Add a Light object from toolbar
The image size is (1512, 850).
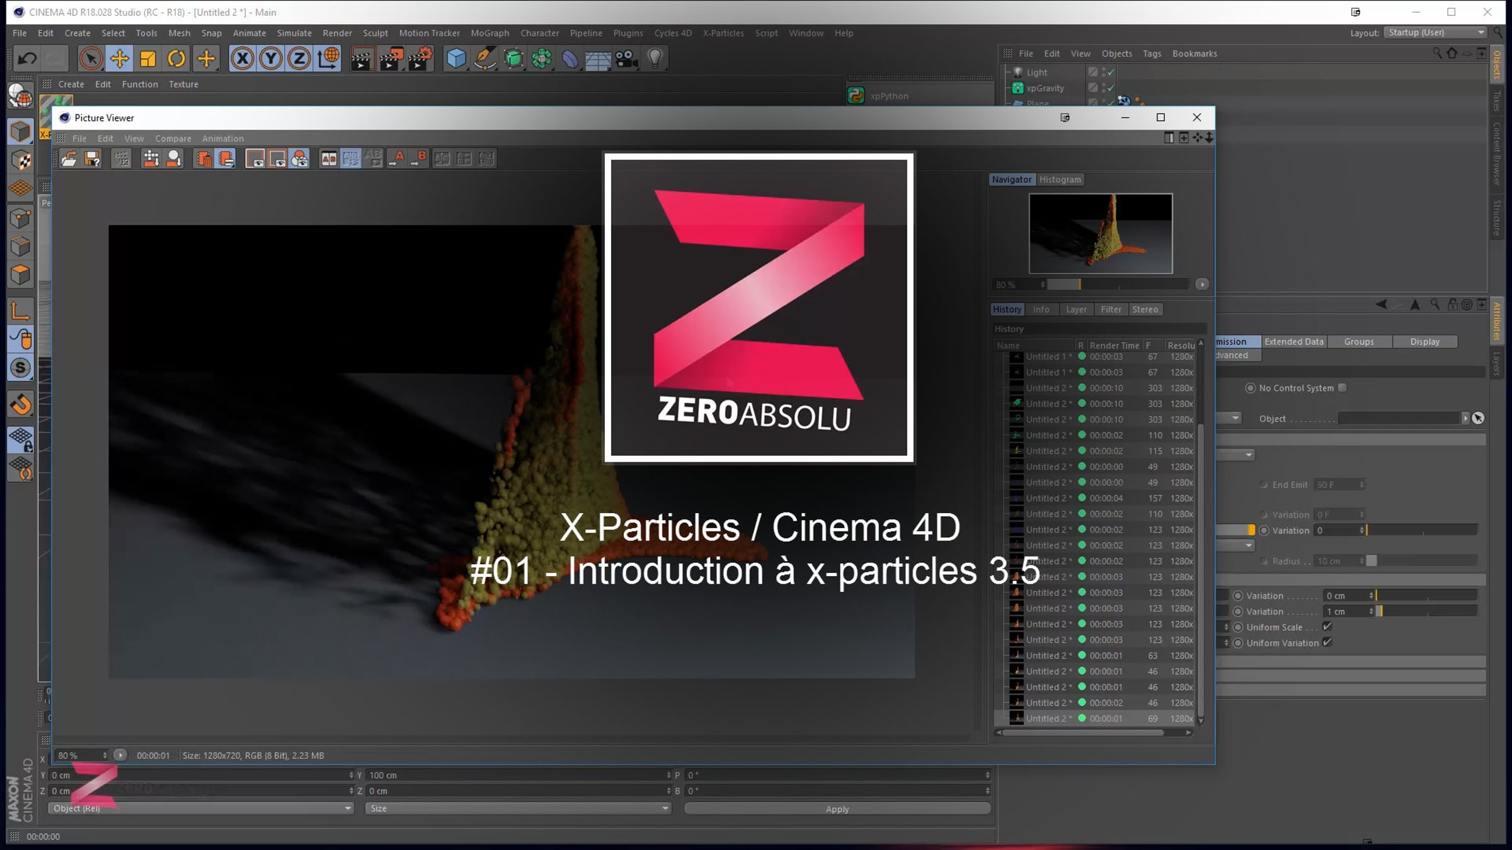656,59
